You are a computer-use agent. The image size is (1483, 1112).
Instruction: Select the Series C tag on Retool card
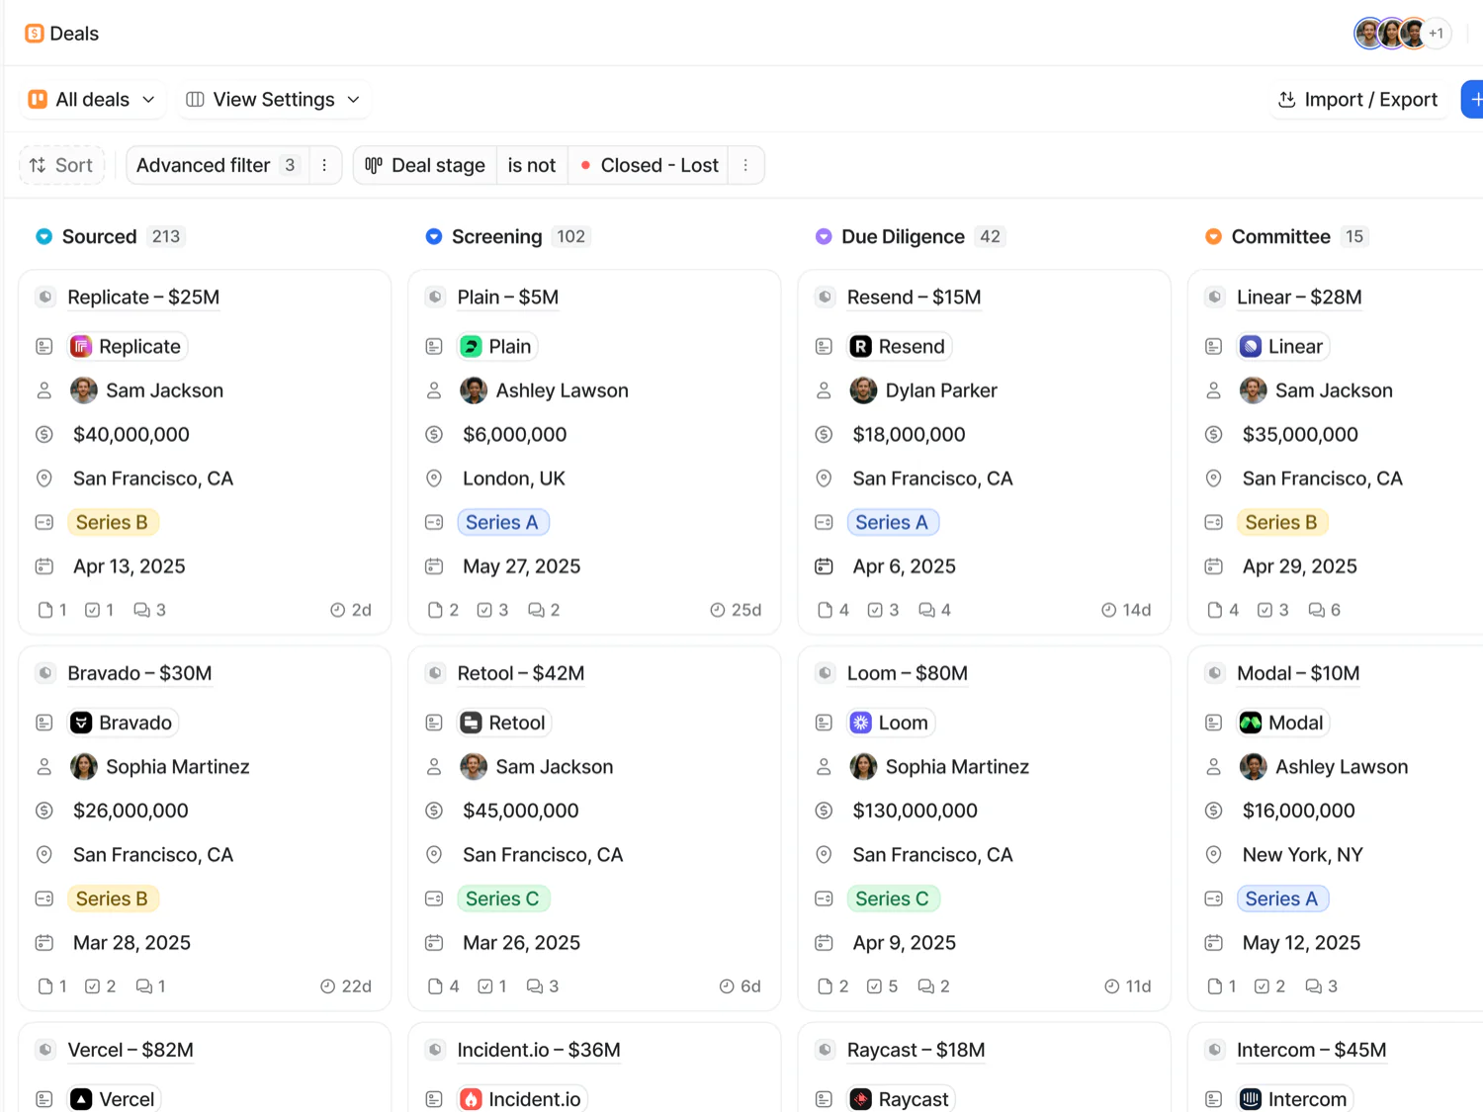pyautogui.click(x=503, y=899)
